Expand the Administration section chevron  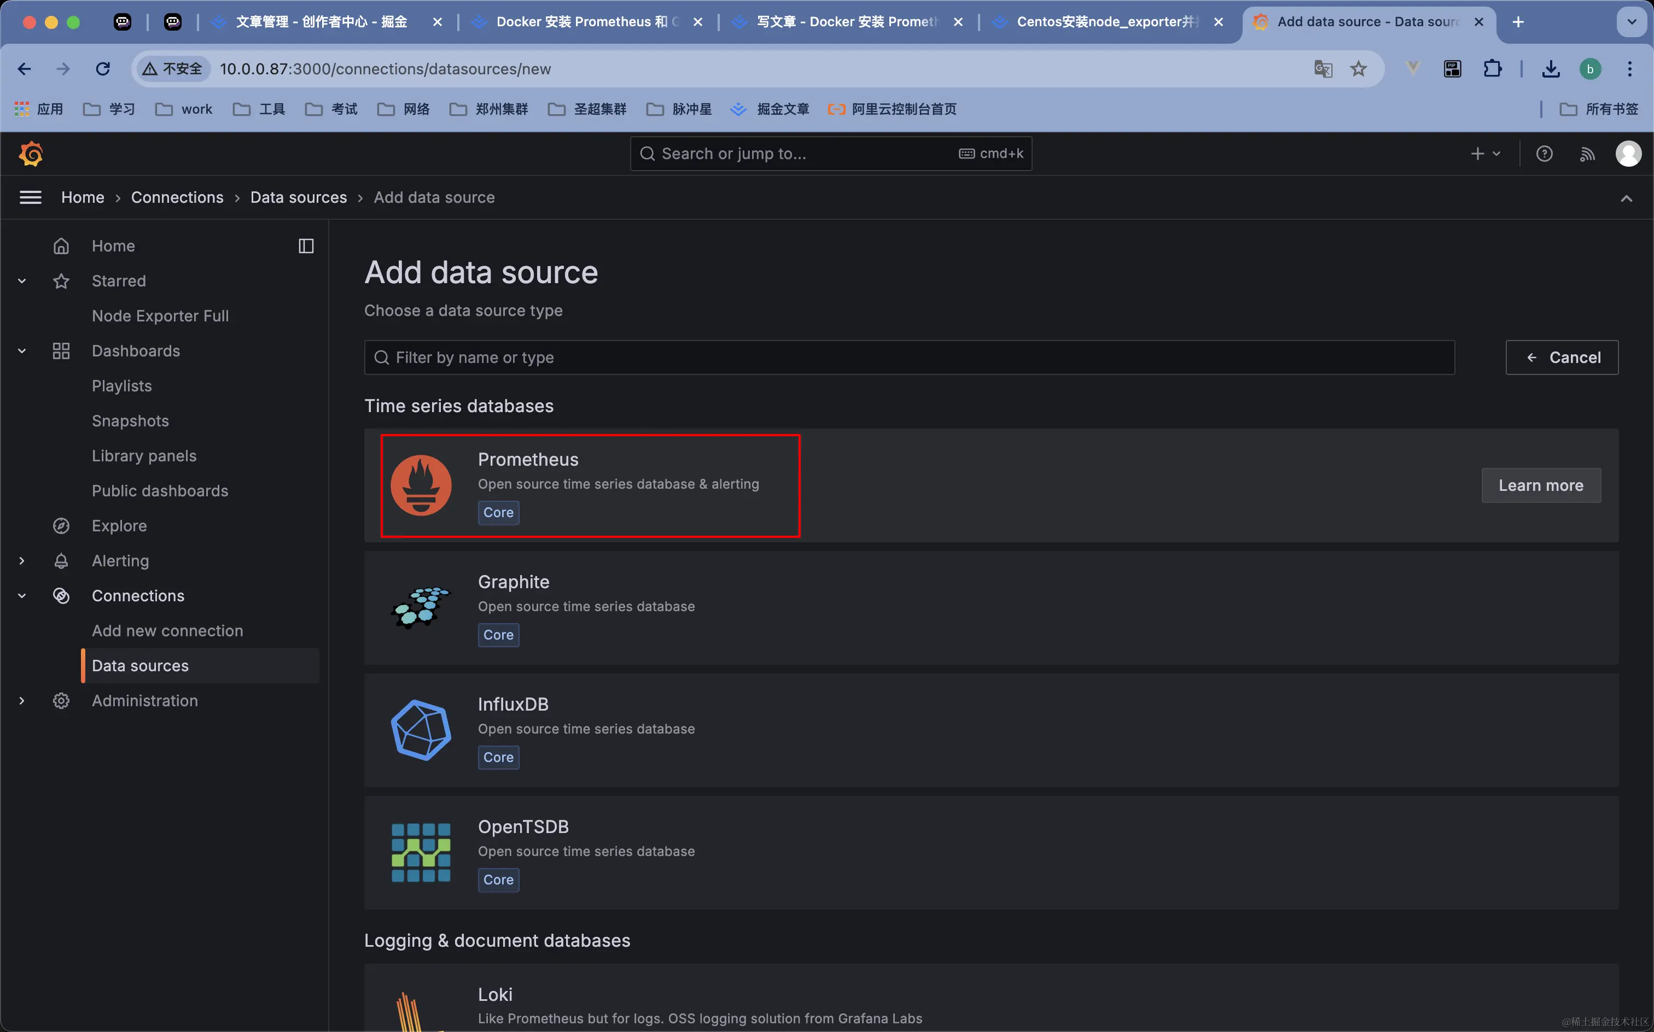(x=22, y=701)
